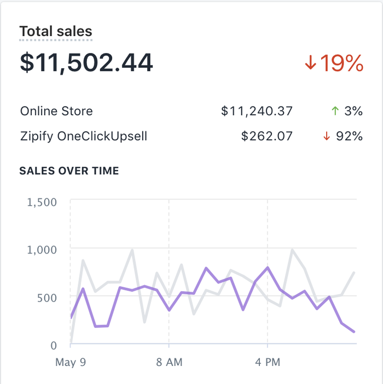Click the 19% decrease indicator
This screenshot has width=383, height=384.
click(341, 63)
